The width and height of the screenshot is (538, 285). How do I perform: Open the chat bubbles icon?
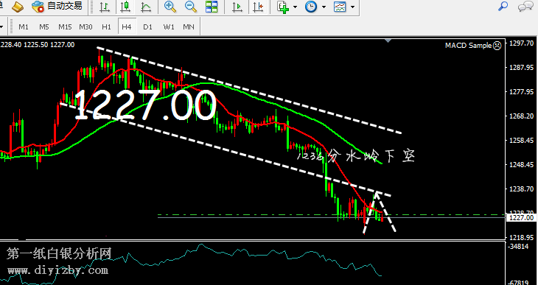(525, 6)
